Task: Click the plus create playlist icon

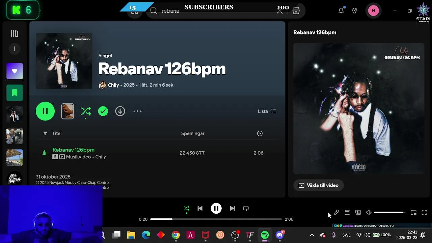Action: click(15, 49)
